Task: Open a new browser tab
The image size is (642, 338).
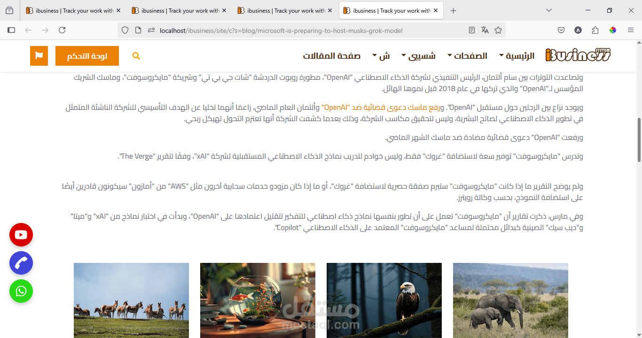Action: tap(453, 10)
